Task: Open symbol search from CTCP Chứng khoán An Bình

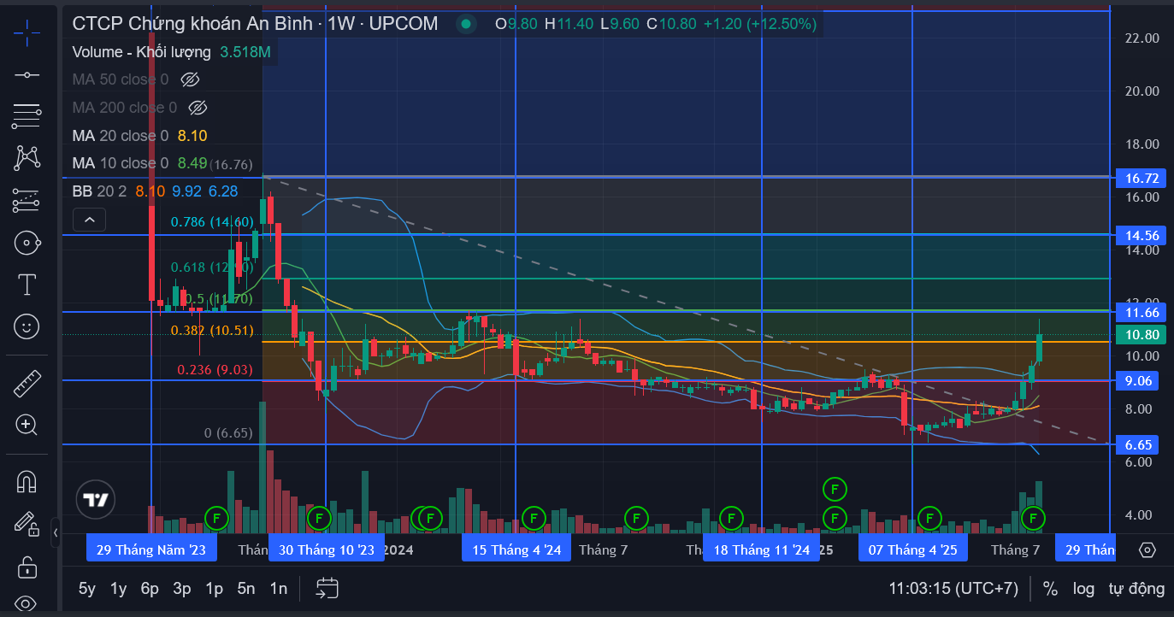Action: (x=194, y=24)
